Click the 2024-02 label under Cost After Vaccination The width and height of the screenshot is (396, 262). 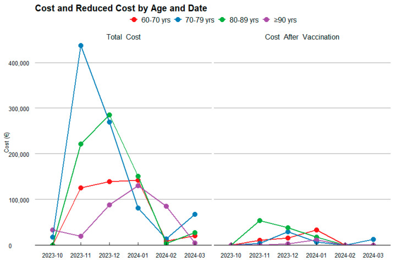pos(345,255)
